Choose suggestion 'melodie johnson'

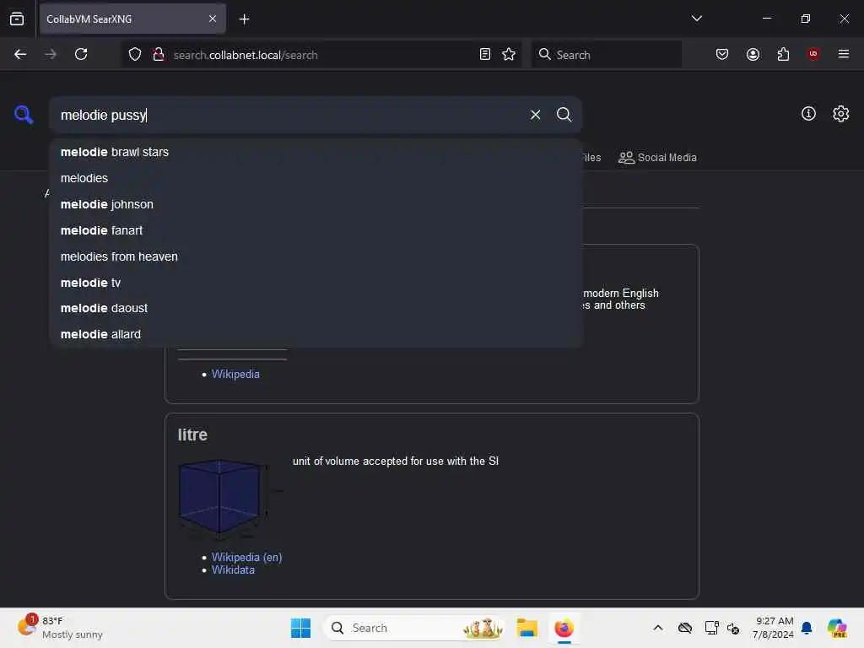[316, 204]
